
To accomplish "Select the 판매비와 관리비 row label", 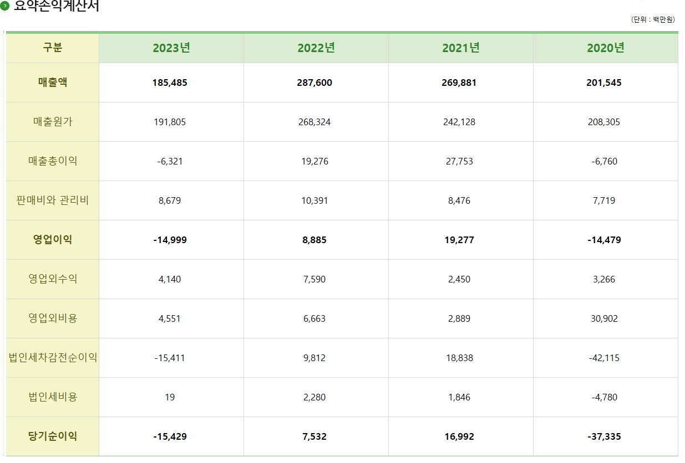I will pyautogui.click(x=53, y=200).
